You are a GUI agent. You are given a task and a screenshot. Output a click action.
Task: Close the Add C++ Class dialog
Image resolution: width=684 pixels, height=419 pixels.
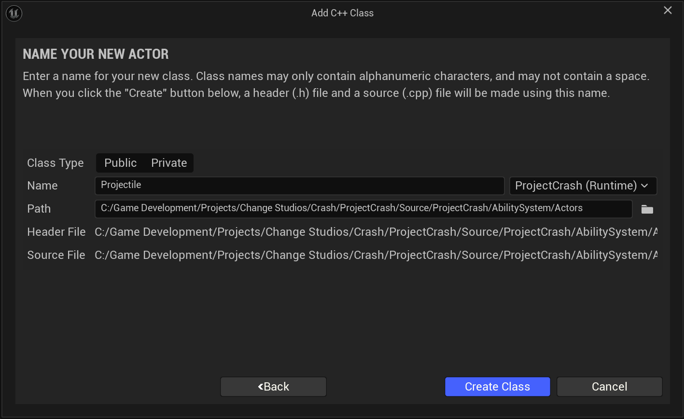tap(668, 10)
